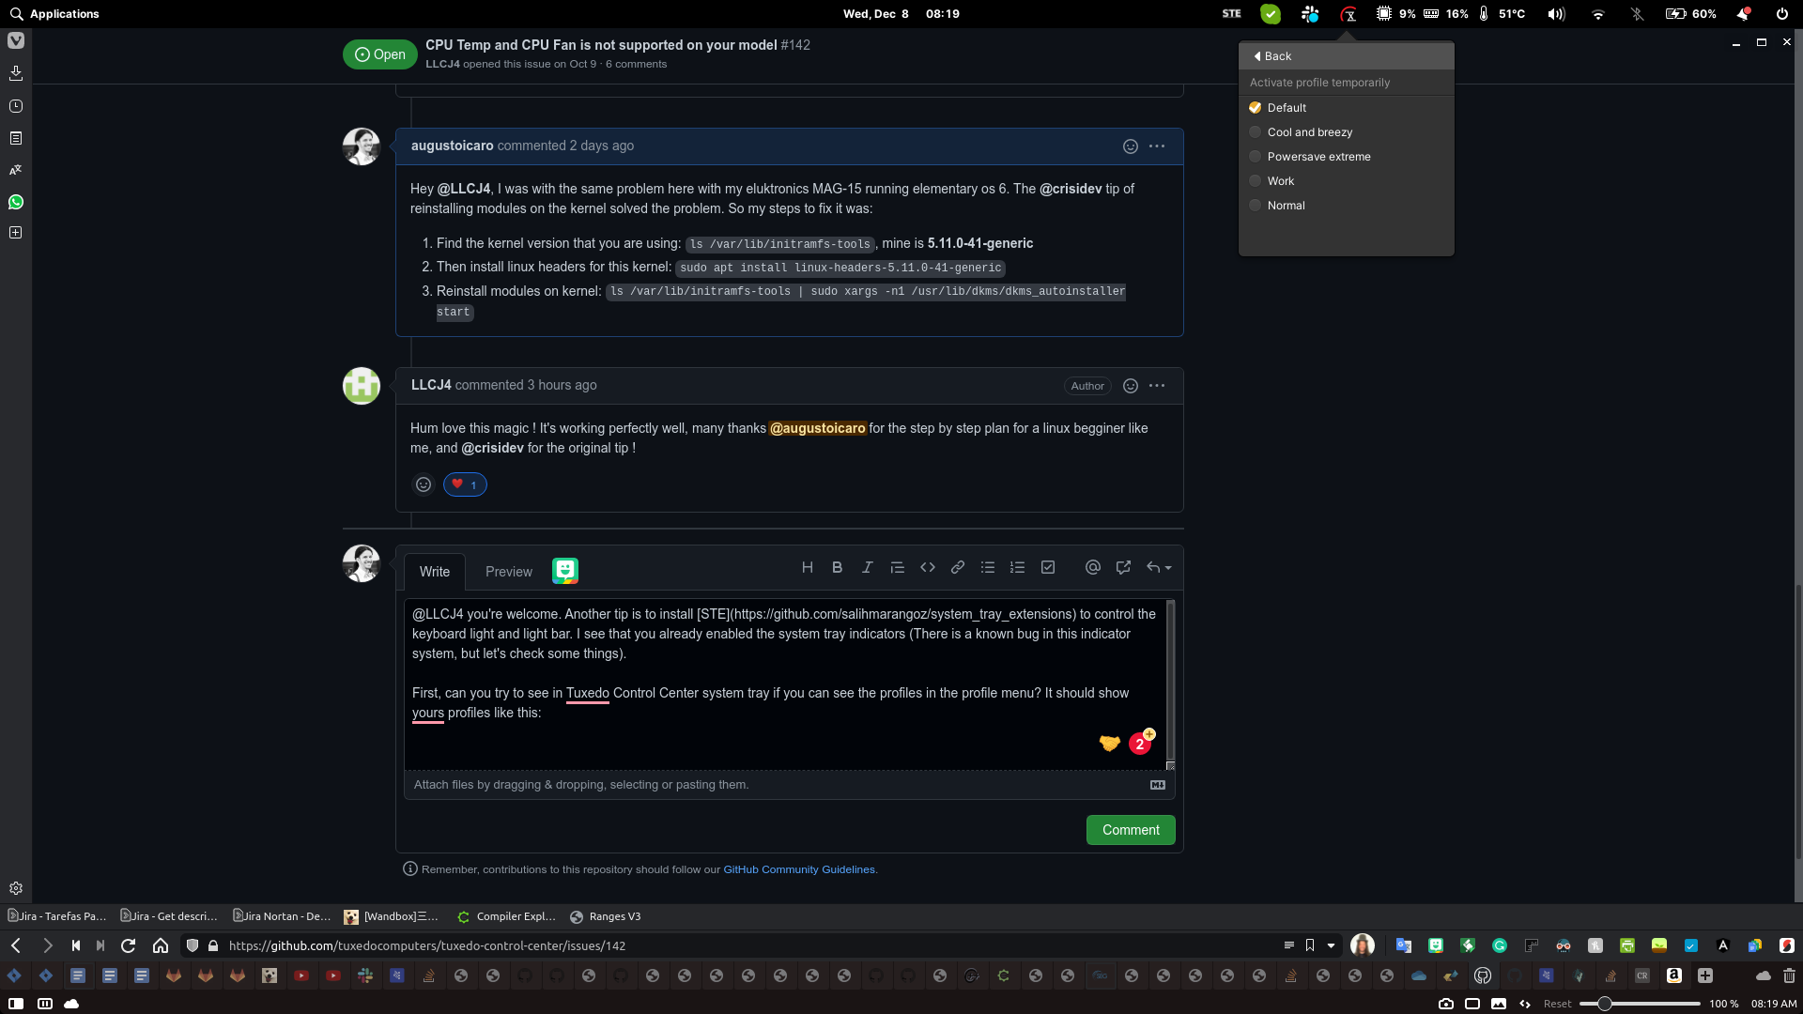Toggle the heart reaction on LLCJ4's comment
This screenshot has height=1014, width=1803.
click(465, 484)
